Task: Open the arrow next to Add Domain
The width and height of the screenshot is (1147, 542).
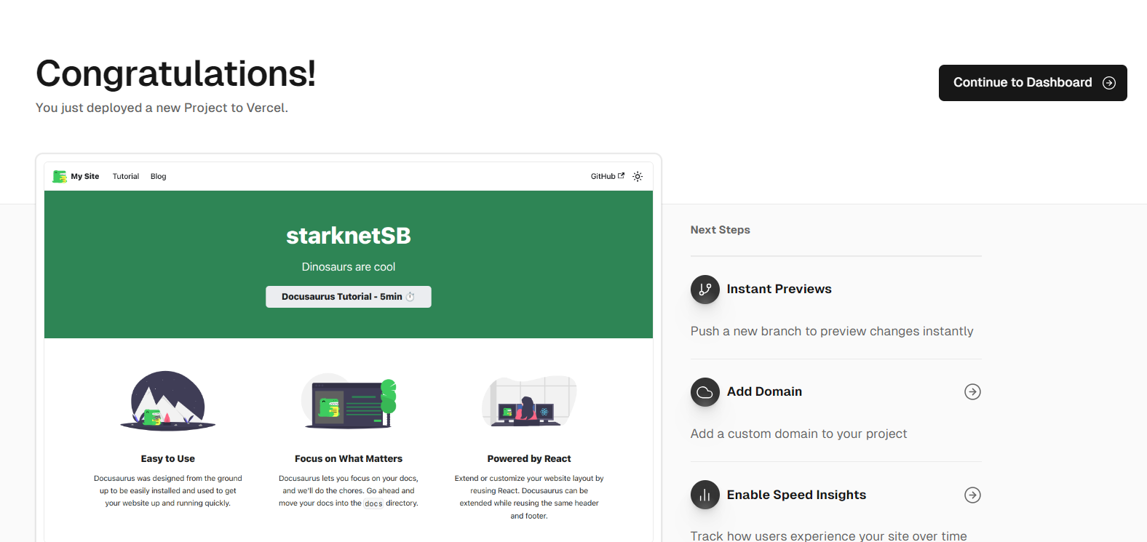Action: 972,392
